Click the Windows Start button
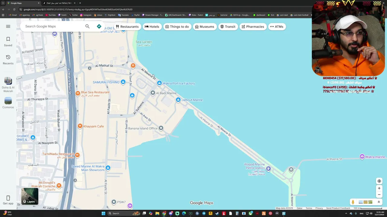Screen dimensions: 387x217 [103, 213]
